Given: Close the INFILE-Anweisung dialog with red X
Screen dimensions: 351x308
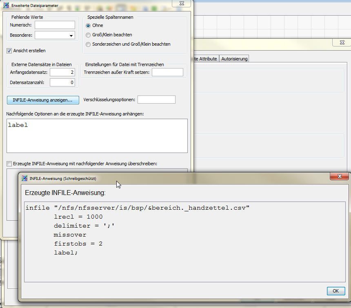Looking at the screenshot, I should 339,176.
